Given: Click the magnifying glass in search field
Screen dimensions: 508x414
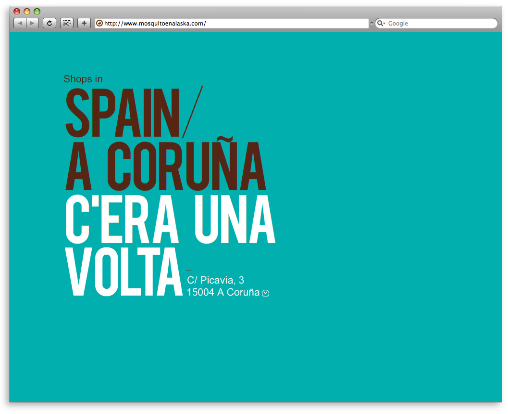Looking at the screenshot, I should point(380,23).
